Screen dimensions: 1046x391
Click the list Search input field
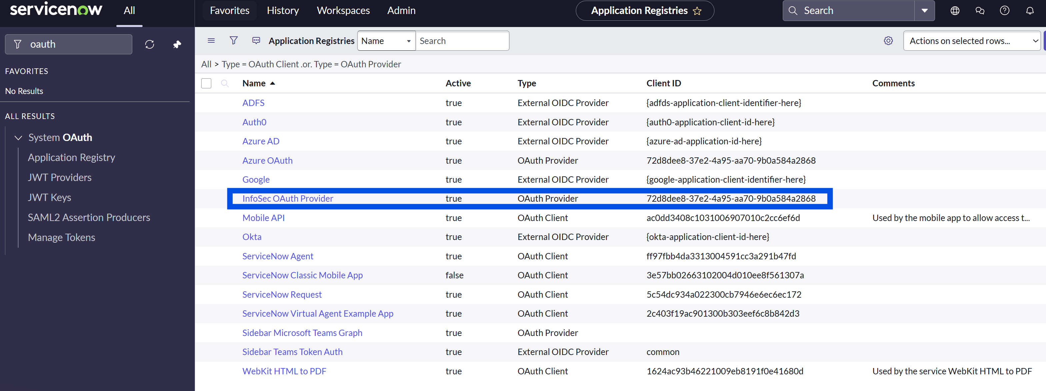pyautogui.click(x=462, y=41)
